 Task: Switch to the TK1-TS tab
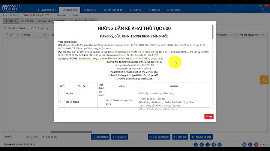click(27, 21)
